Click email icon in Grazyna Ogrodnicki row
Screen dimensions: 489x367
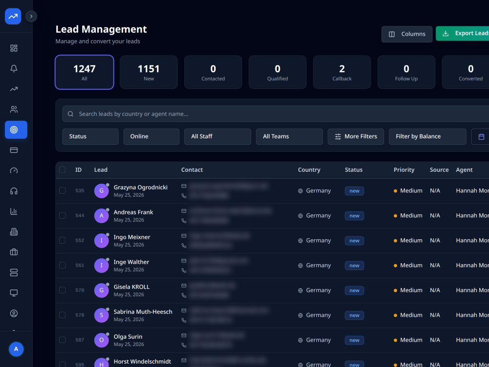pos(184,186)
